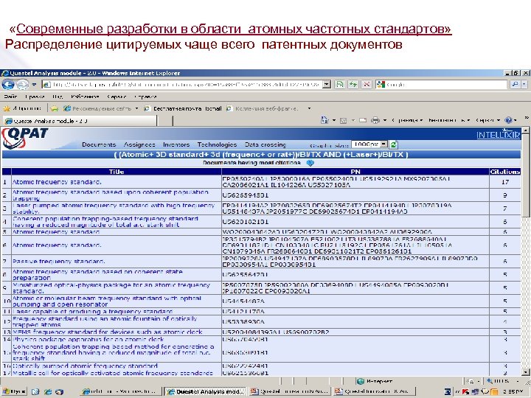This screenshot has width=531, height=398.
Task: Open the Assignees analysis menu
Action: pyautogui.click(x=139, y=144)
